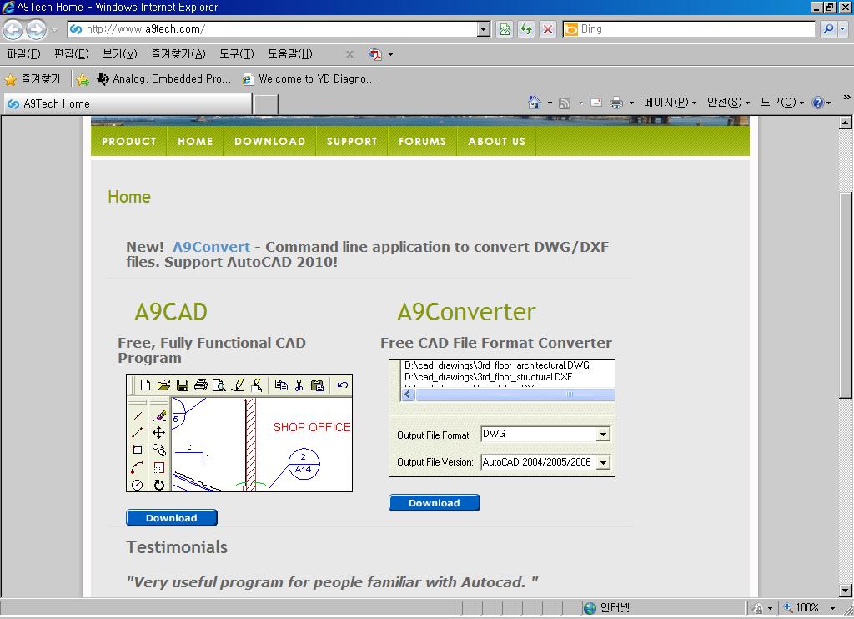Click the Read mail icon

tap(596, 103)
